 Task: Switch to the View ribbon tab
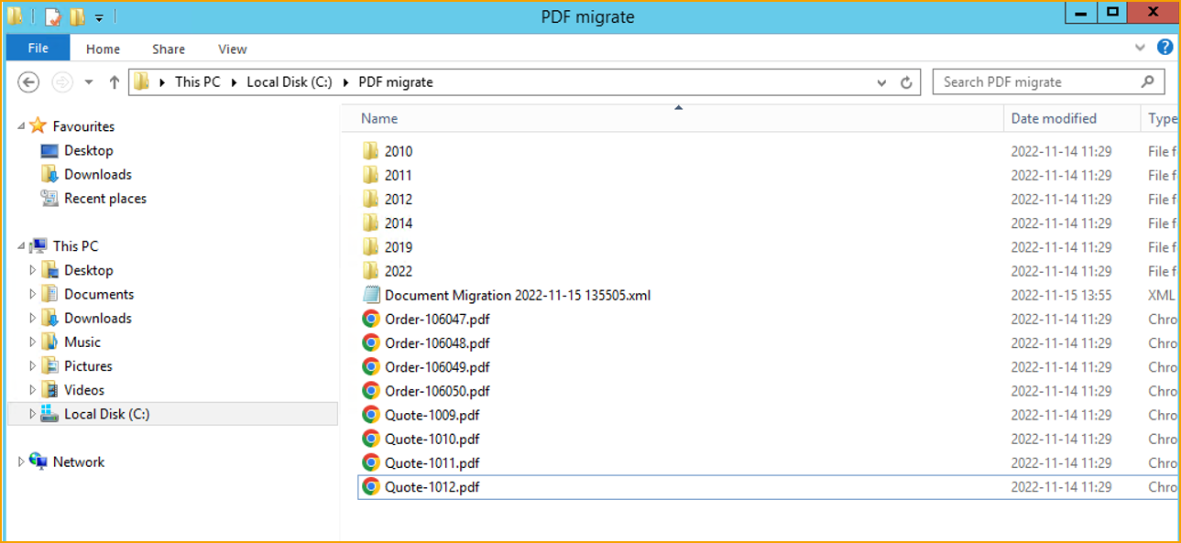pyautogui.click(x=232, y=49)
